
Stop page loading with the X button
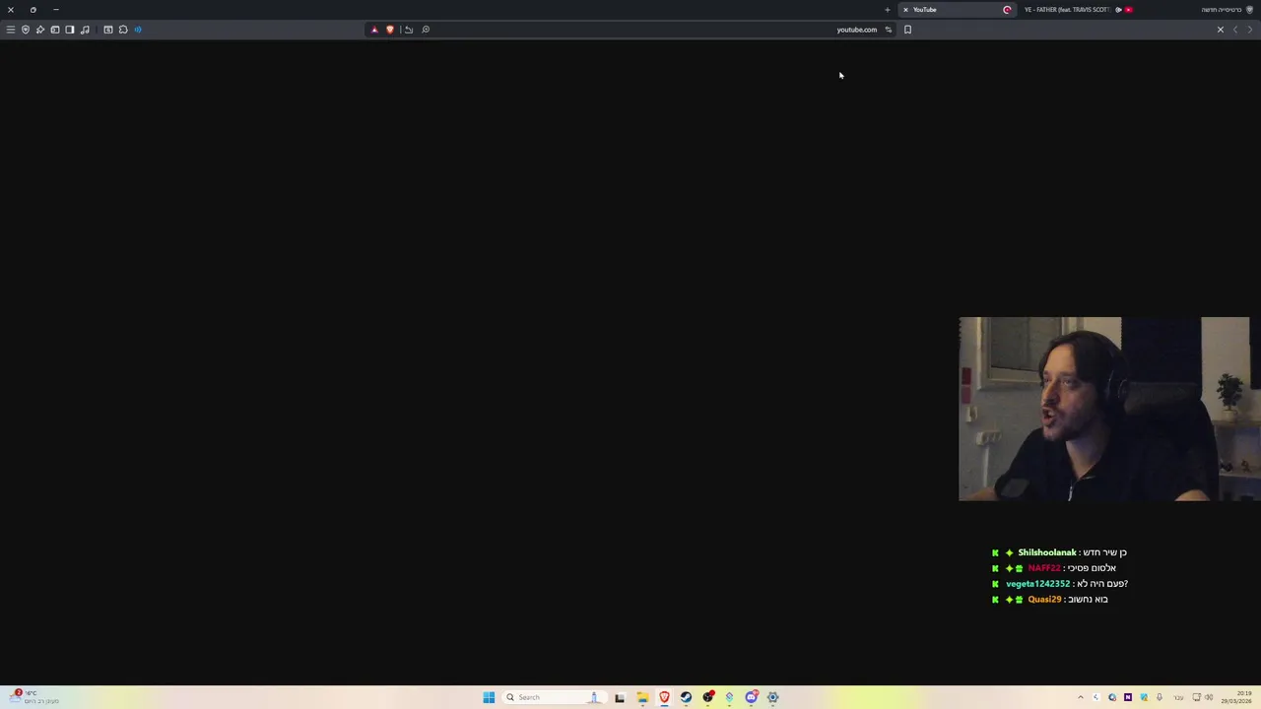(1221, 30)
